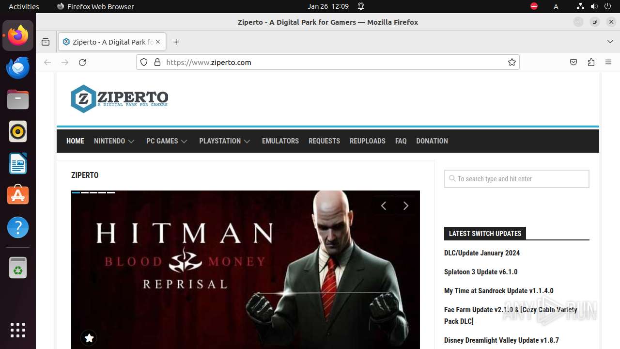
Task: Show the applications grid
Action: (x=18, y=330)
